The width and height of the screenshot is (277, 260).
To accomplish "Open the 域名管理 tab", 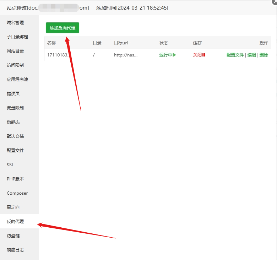I will coord(15,23).
